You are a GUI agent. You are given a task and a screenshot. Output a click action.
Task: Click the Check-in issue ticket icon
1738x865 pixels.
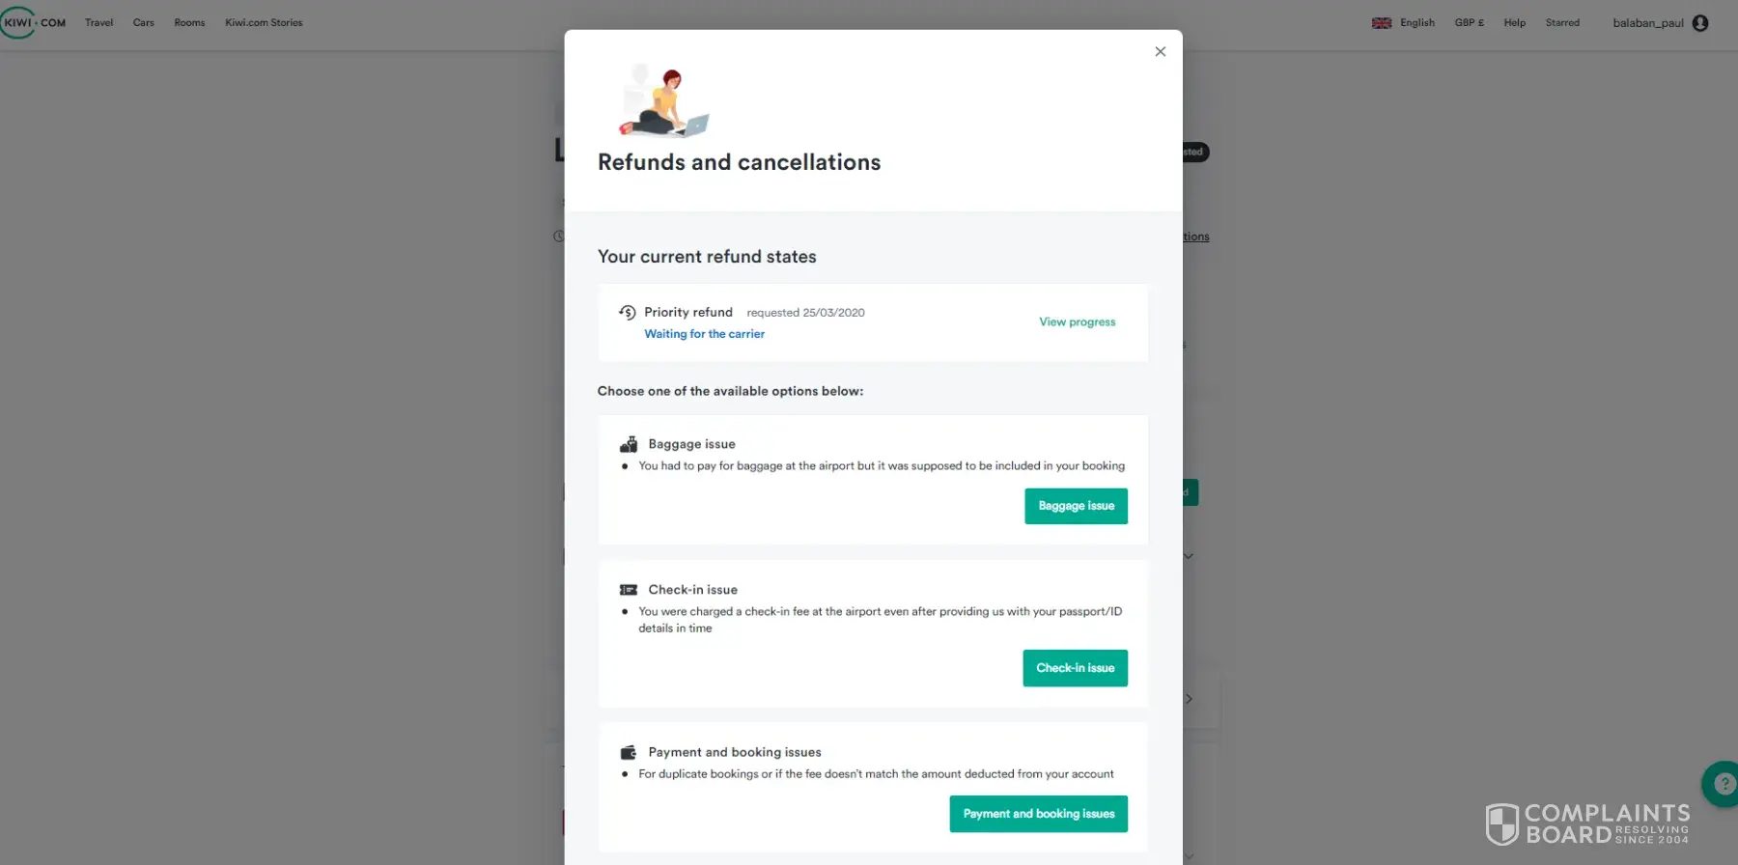pyautogui.click(x=629, y=590)
